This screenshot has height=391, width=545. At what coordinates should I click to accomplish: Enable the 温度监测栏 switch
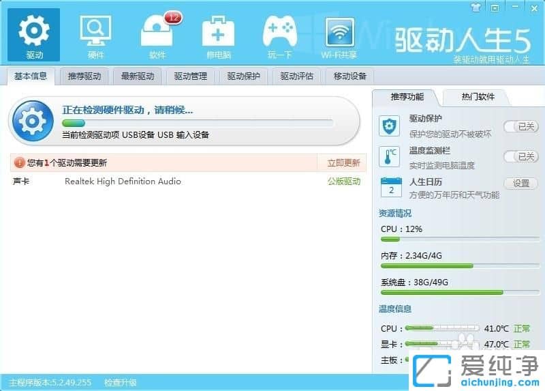tap(521, 157)
